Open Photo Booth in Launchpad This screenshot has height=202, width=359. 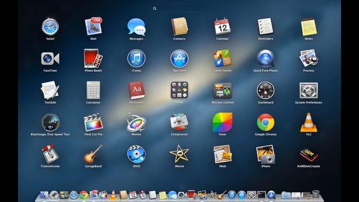point(93,58)
